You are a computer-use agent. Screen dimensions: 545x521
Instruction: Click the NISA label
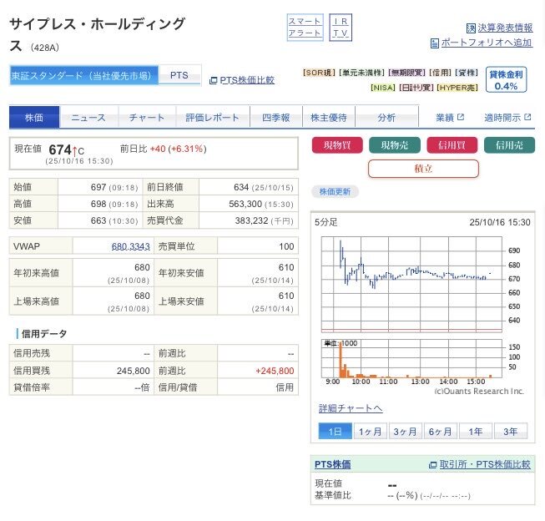[x=383, y=88]
